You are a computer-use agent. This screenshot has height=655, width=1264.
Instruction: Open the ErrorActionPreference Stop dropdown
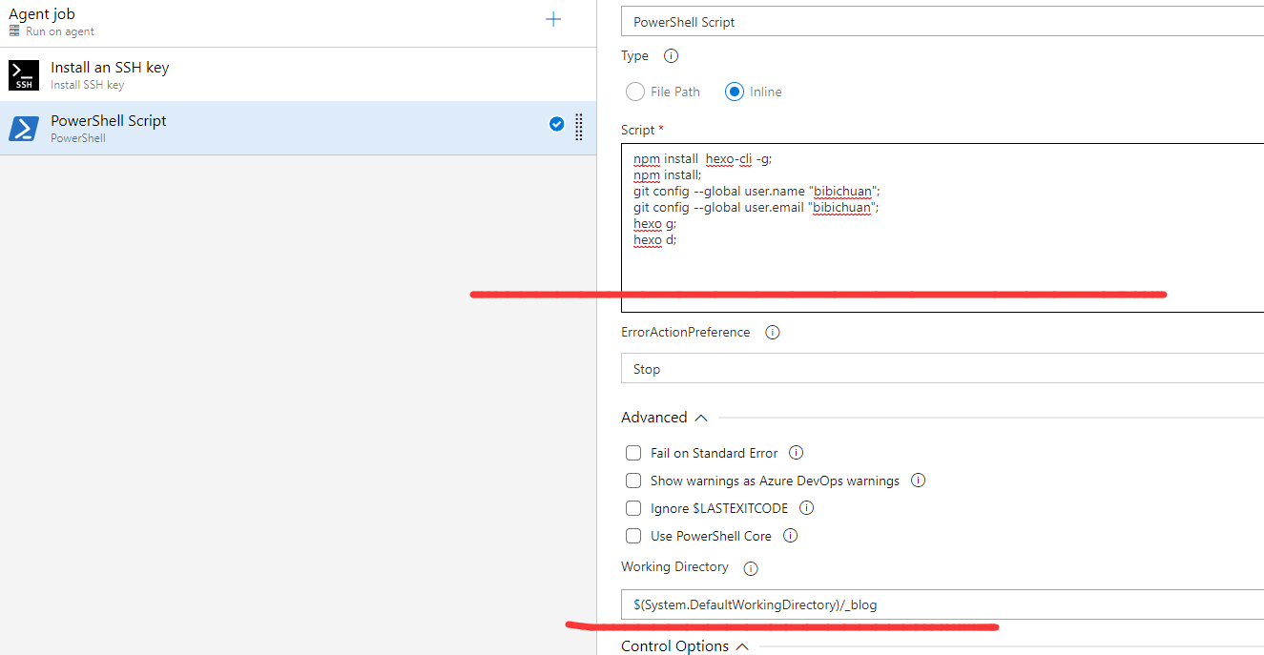[x=942, y=369]
